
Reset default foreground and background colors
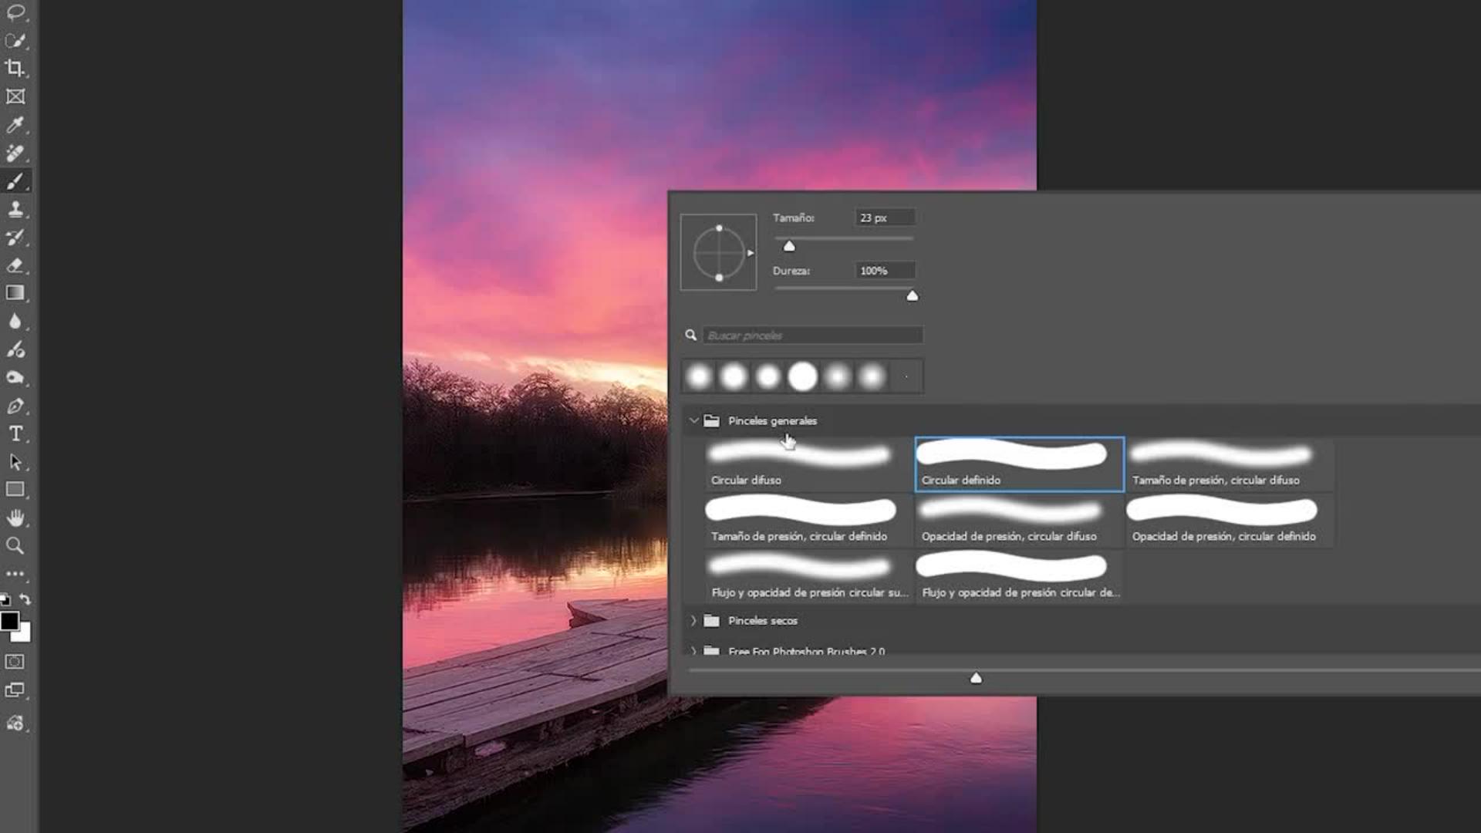click(5, 599)
